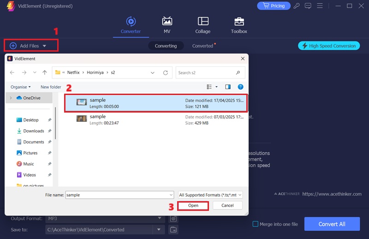369x239 pixels.
Task: Click the key register icon
Action: pyautogui.click(x=297, y=6)
